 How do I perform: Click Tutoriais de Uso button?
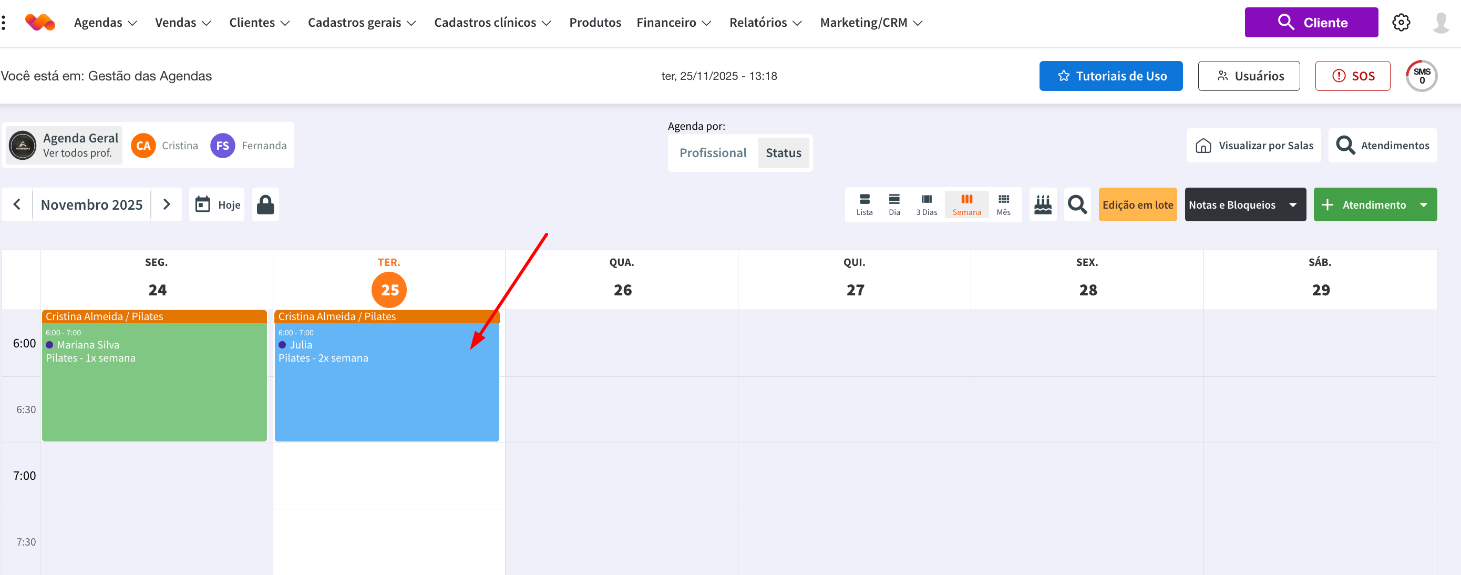[1110, 76]
